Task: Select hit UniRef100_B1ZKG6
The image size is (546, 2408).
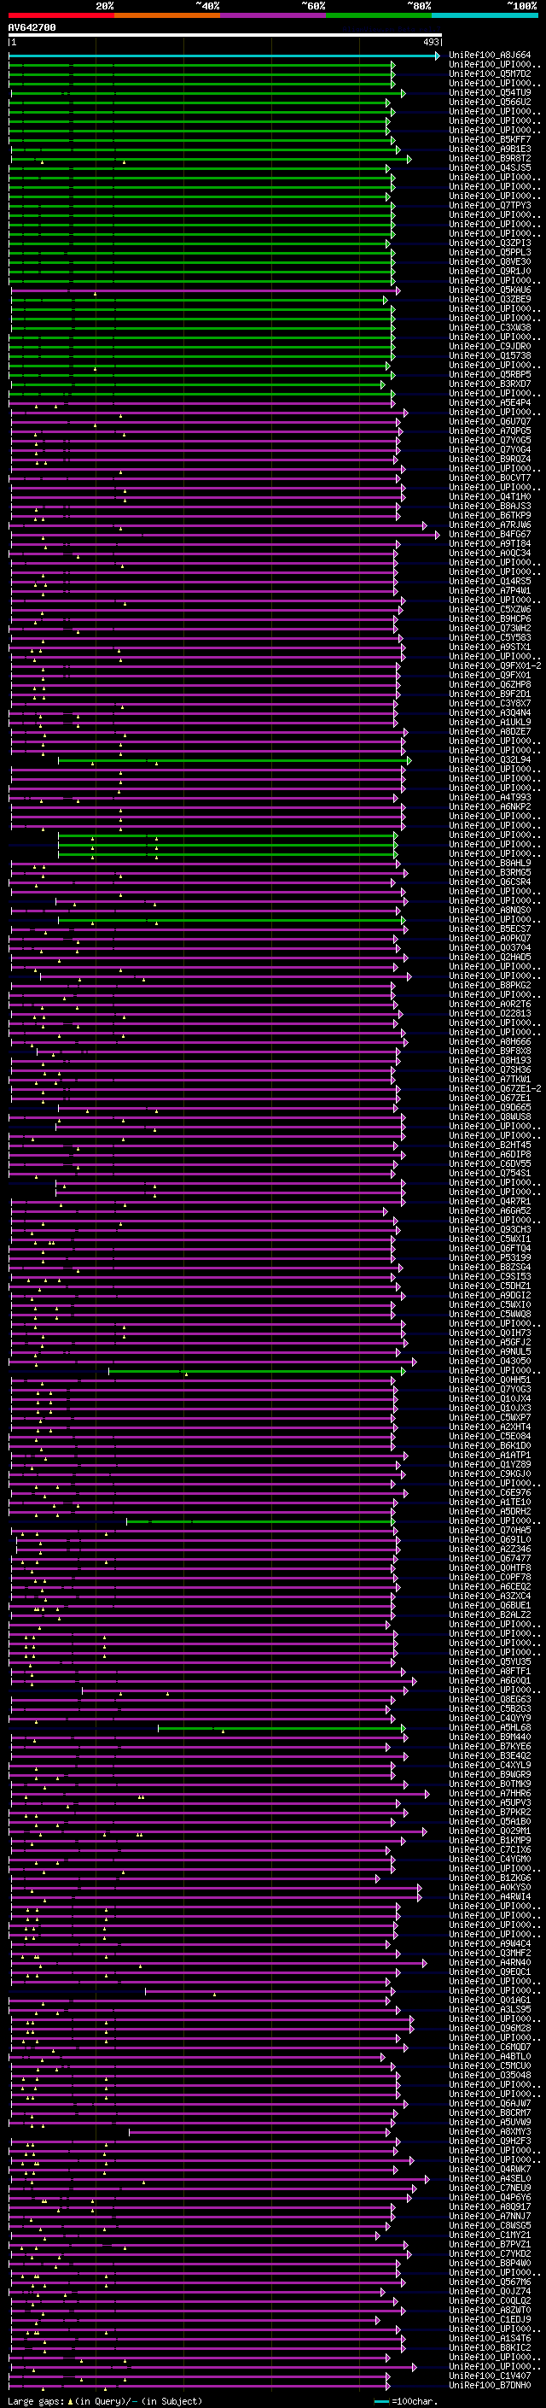Action: coord(490,1879)
